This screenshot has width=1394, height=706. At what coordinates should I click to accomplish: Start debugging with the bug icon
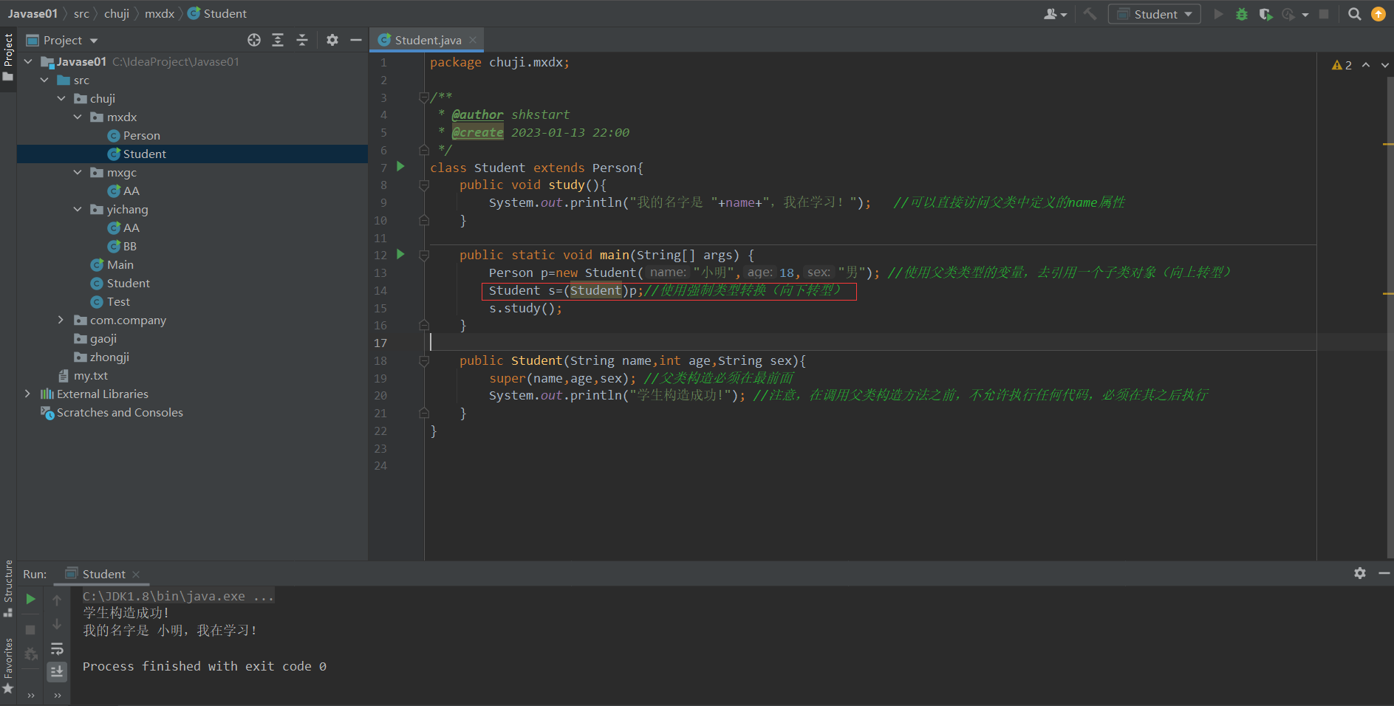(x=1242, y=14)
